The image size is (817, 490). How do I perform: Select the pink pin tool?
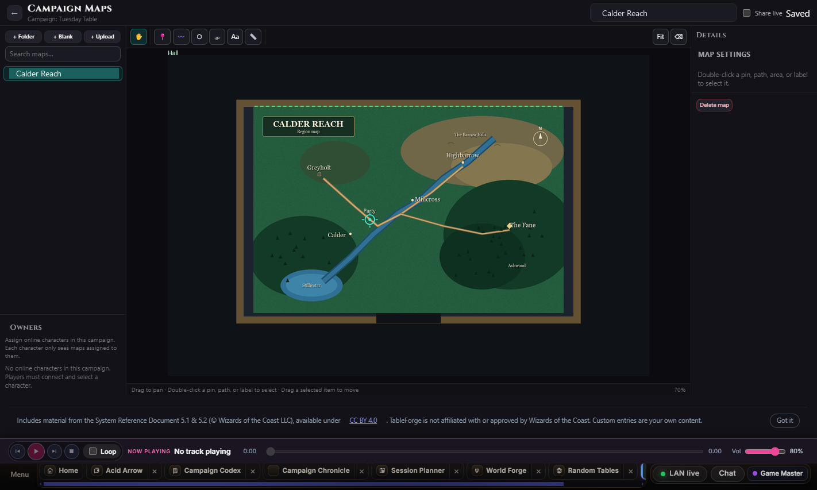[x=163, y=37]
